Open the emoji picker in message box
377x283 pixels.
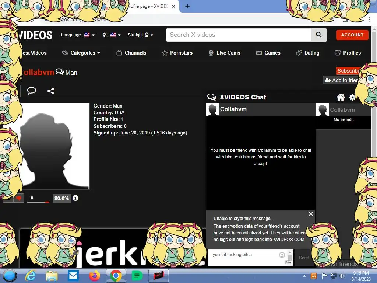coord(282,255)
